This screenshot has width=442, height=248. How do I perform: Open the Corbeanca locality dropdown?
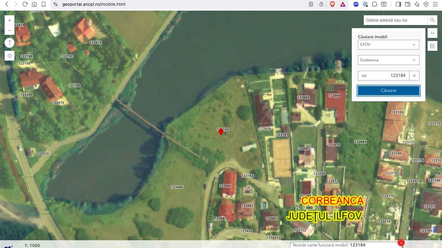tap(388, 60)
